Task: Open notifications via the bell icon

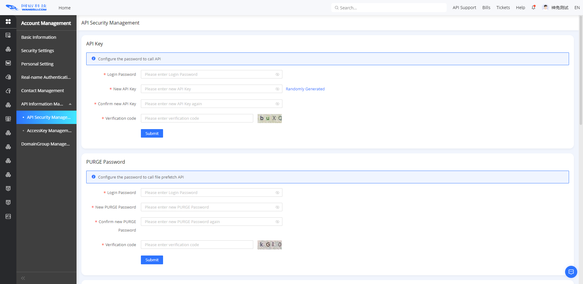Action: (534, 7)
